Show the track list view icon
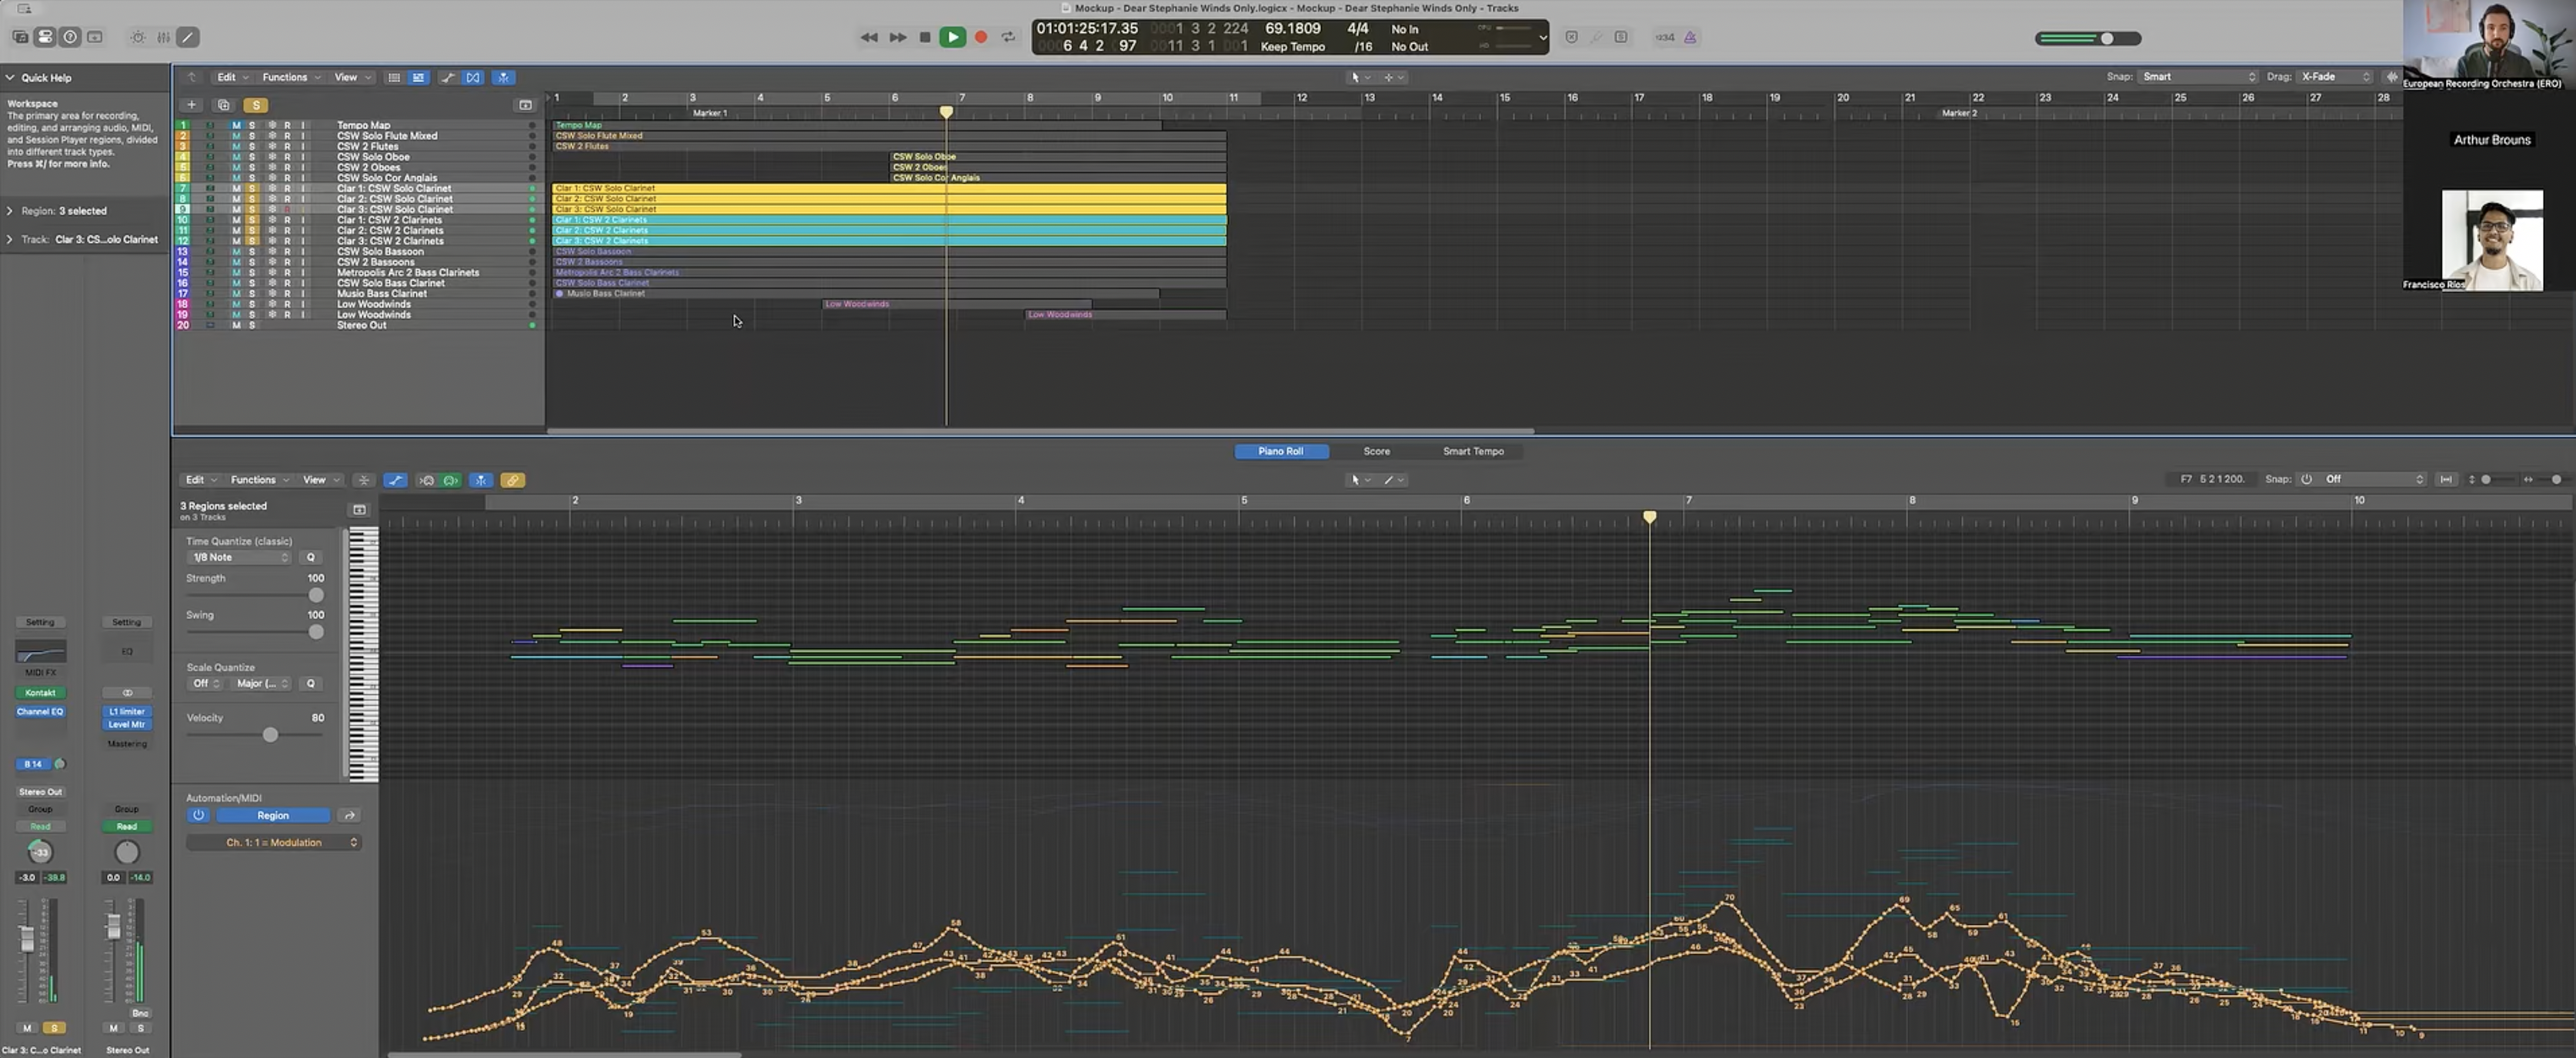 tap(394, 77)
